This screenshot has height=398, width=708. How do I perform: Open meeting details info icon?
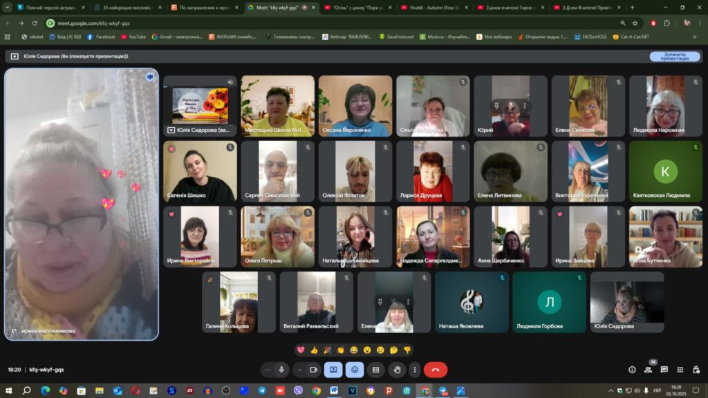[x=631, y=370]
